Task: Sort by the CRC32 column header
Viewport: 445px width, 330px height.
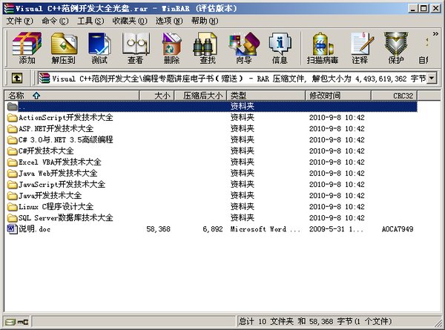Action: [x=395, y=96]
